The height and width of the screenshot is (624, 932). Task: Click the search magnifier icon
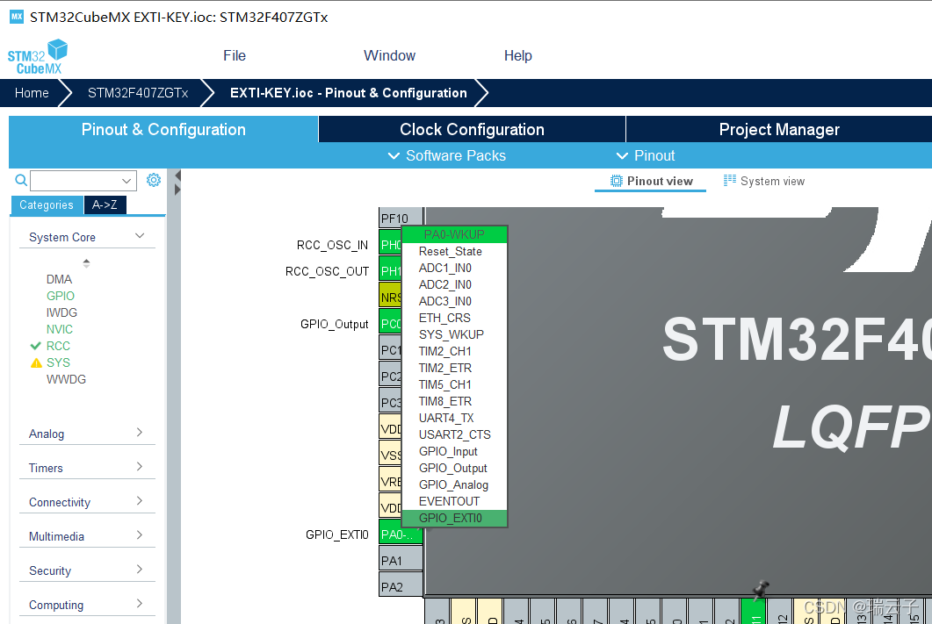19,179
